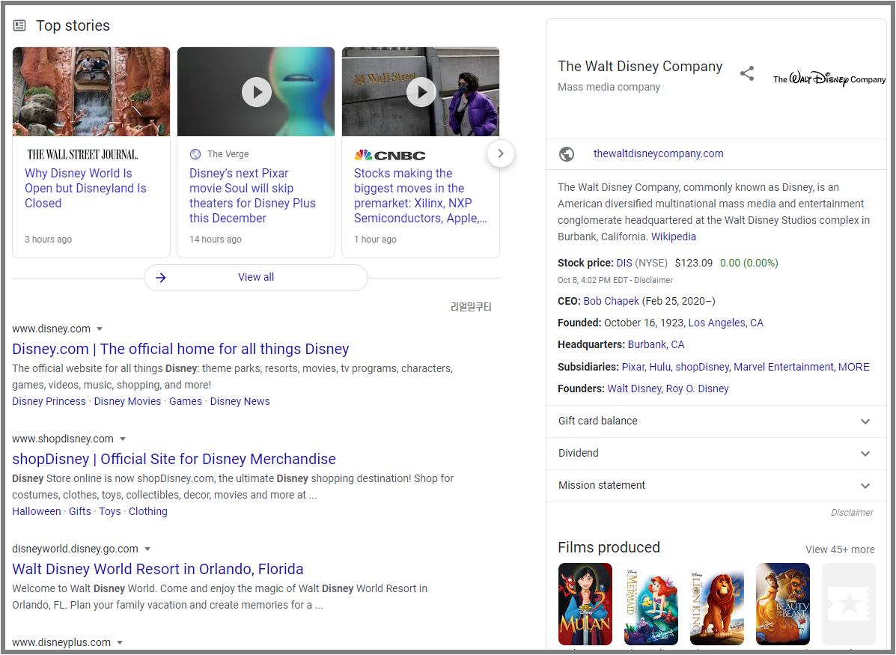The height and width of the screenshot is (655, 896).
Task: Click Los Angeles, CA founded link
Action: [726, 323]
